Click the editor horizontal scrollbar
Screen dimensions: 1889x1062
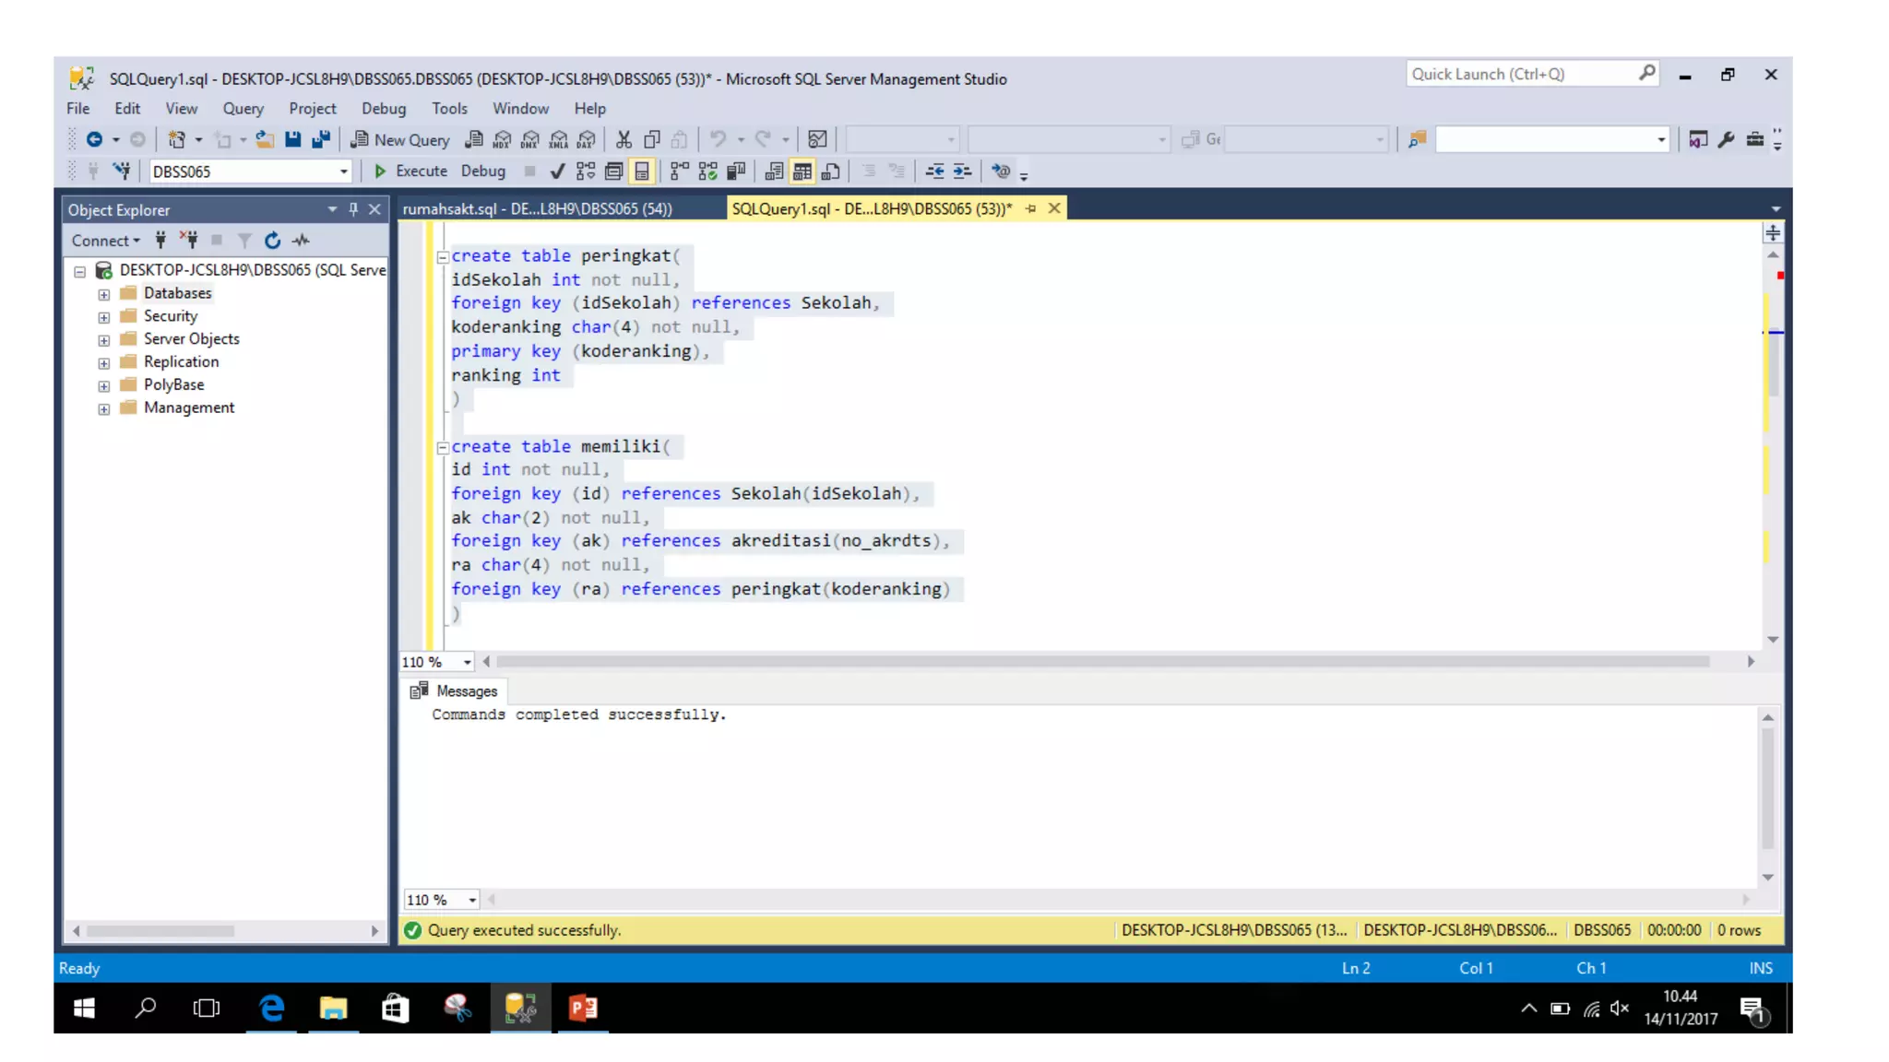pyautogui.click(x=1102, y=662)
